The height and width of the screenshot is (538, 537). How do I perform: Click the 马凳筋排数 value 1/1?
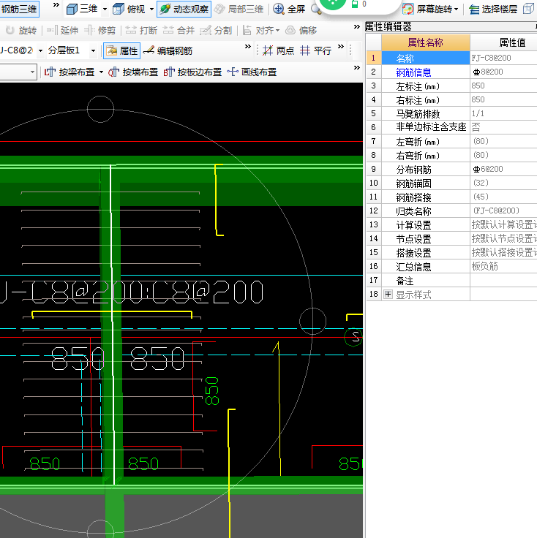[x=503, y=113]
